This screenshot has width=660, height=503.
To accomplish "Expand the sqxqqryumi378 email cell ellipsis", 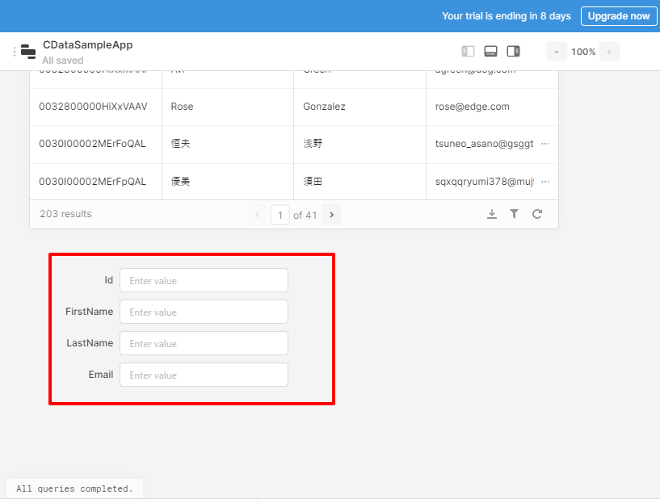I will point(545,182).
